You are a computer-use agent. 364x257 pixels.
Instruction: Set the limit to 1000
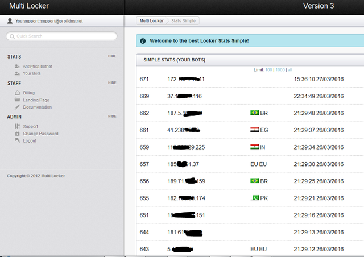pos(280,69)
